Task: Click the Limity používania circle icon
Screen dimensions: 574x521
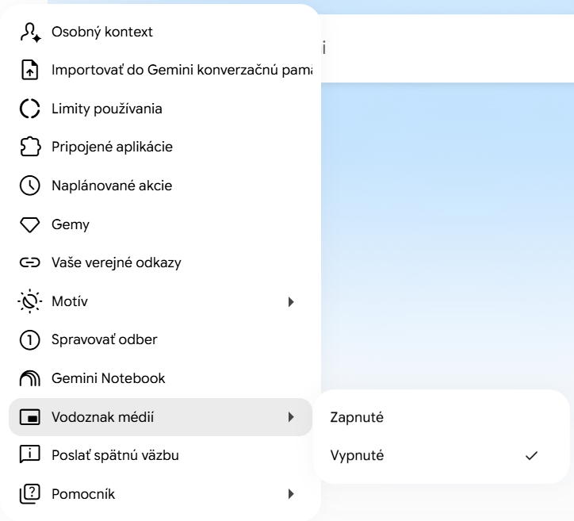Action: click(29, 109)
